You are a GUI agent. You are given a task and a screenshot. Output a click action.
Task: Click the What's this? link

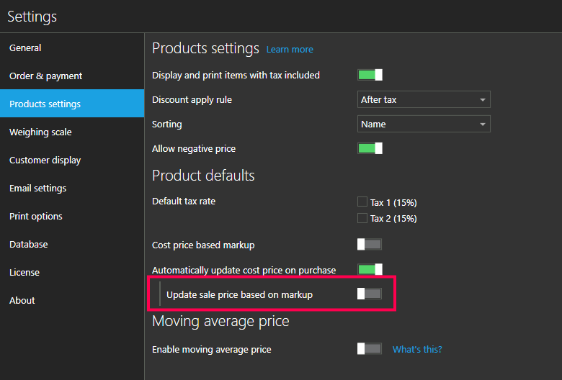point(417,350)
